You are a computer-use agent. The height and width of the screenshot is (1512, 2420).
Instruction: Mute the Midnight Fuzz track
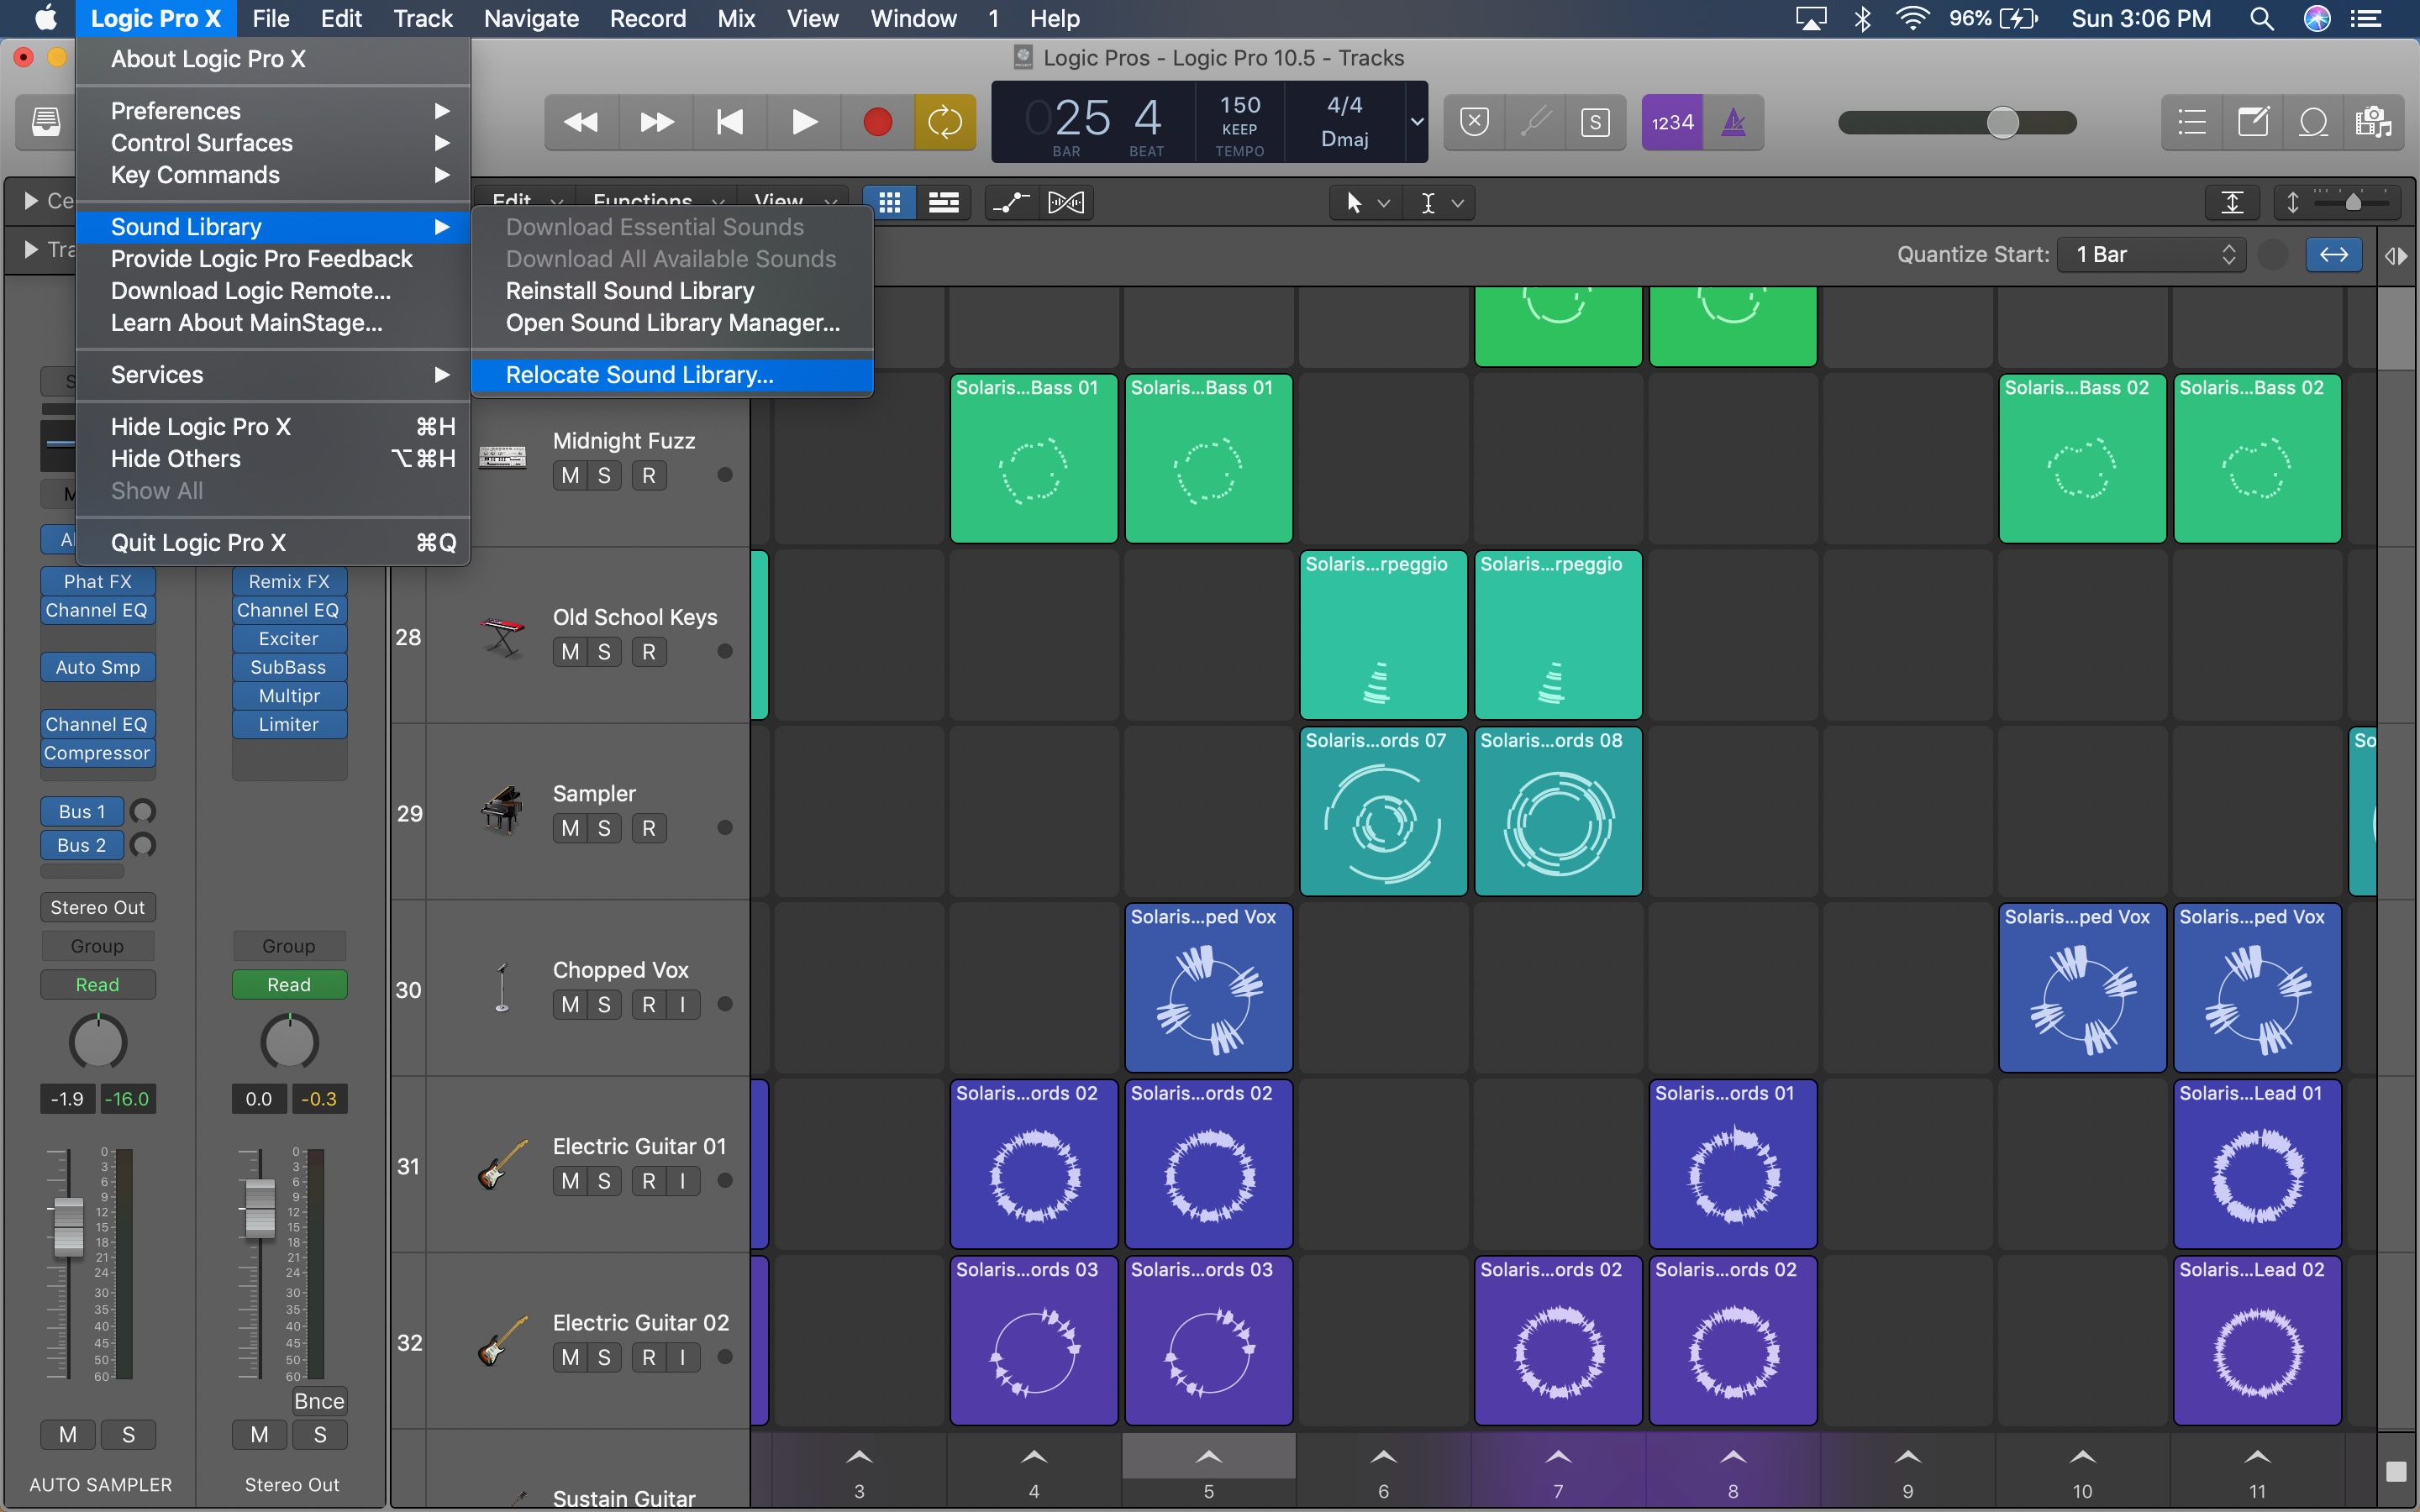(570, 475)
